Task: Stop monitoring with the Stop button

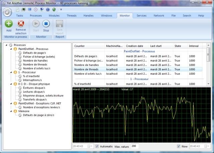Action: point(46,23)
